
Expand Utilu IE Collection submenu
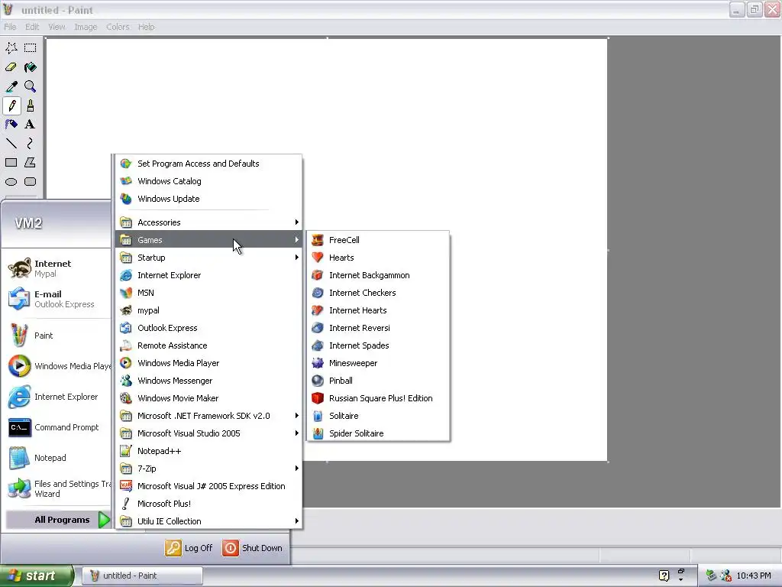pyautogui.click(x=208, y=521)
